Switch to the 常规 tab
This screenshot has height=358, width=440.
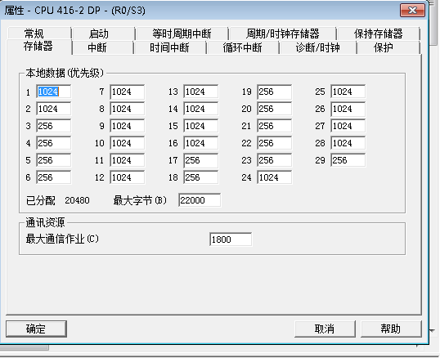pos(39,34)
